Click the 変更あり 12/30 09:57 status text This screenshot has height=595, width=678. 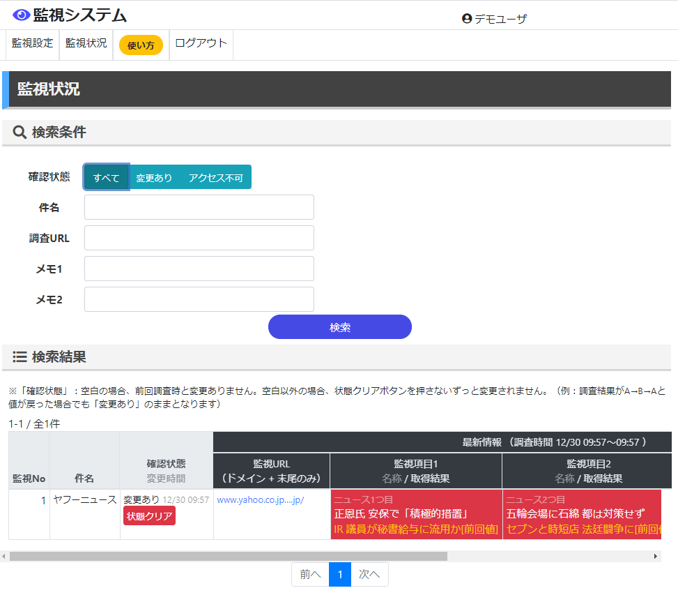[166, 500]
